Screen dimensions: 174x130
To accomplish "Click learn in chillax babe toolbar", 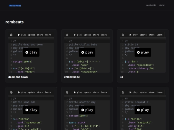I will 104,35.
